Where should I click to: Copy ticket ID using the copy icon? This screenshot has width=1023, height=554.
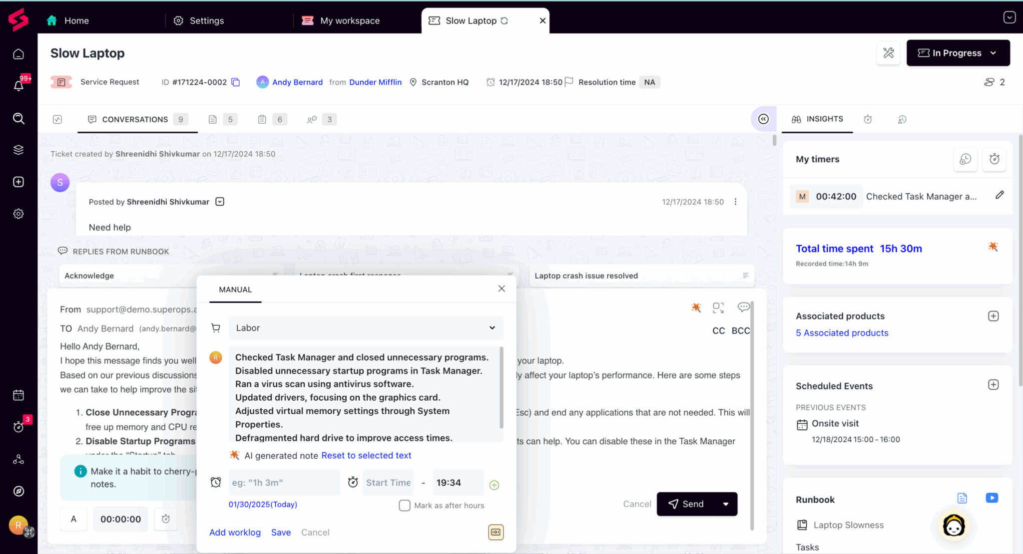(236, 82)
